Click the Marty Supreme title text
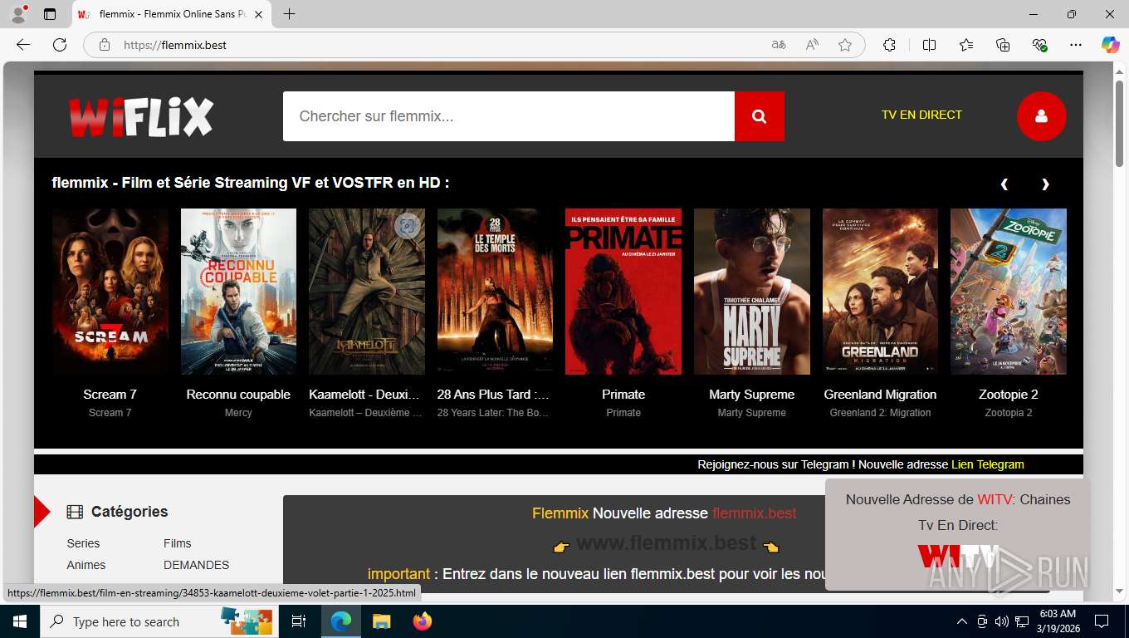The height and width of the screenshot is (638, 1129). click(752, 395)
